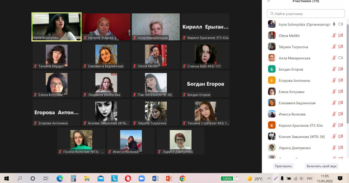Screen dimensions: 349x183
Task: Click camera icon next to Алла Макаринська
Action: coord(340,58)
